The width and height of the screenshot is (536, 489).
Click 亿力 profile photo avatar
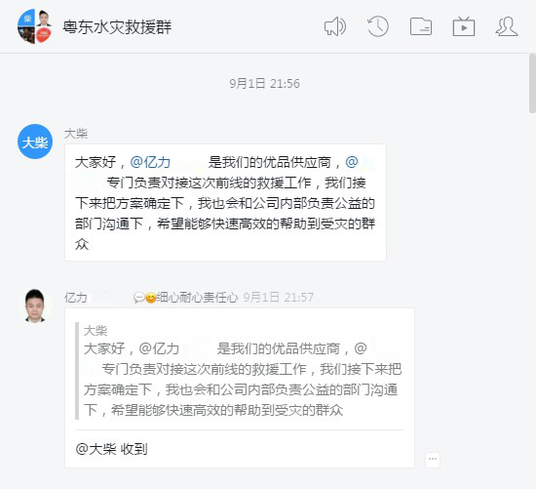pyautogui.click(x=35, y=306)
